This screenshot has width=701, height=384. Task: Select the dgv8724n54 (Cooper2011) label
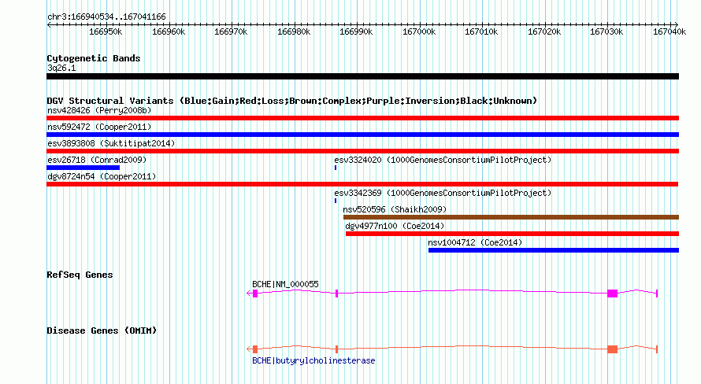[102, 176]
